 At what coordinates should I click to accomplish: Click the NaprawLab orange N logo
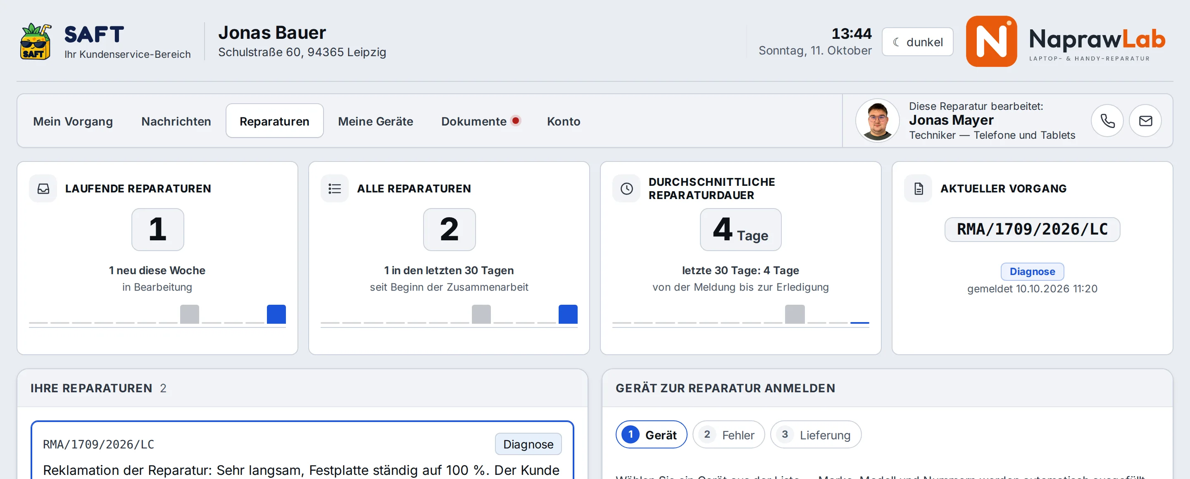[991, 42]
